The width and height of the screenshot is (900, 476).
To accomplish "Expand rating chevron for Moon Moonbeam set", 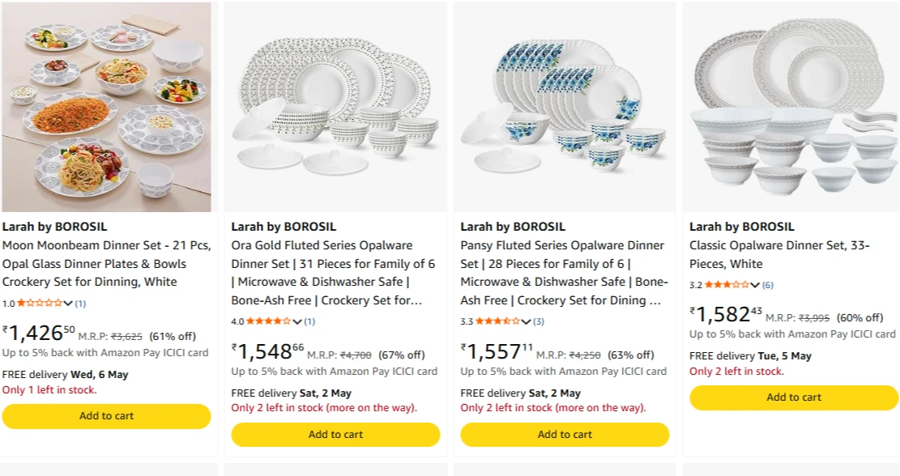I will (68, 304).
